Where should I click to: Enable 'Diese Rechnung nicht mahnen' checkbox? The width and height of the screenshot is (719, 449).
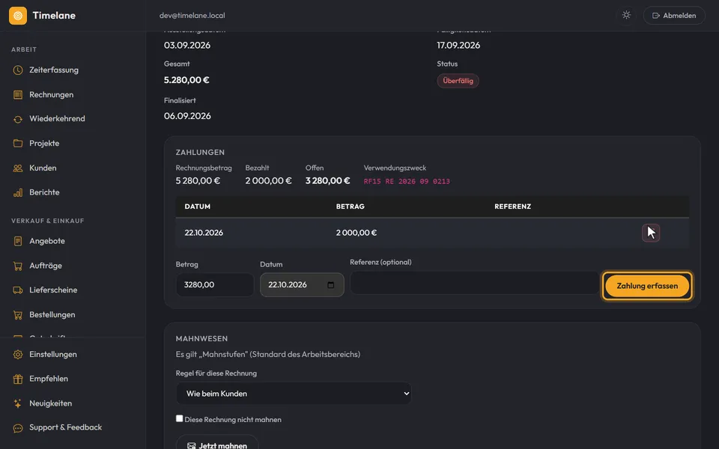click(x=179, y=419)
